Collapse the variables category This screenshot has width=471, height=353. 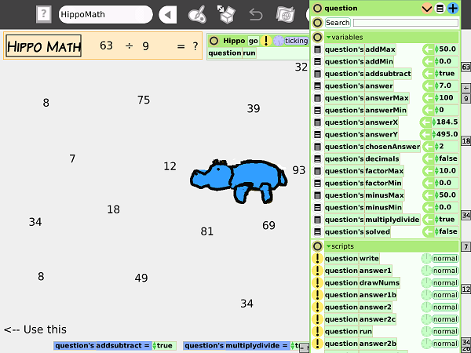(329, 37)
